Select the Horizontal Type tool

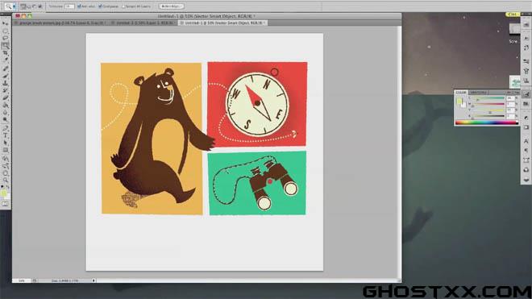(5, 135)
